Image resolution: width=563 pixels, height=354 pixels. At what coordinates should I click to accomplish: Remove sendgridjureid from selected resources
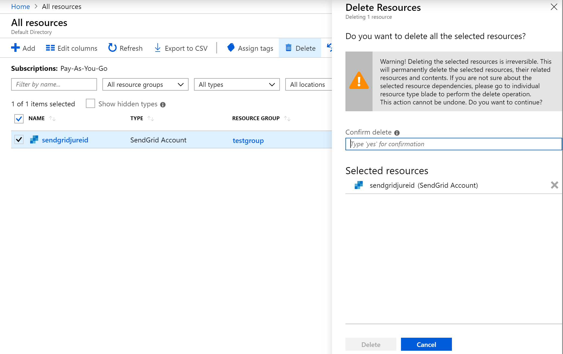coord(554,185)
